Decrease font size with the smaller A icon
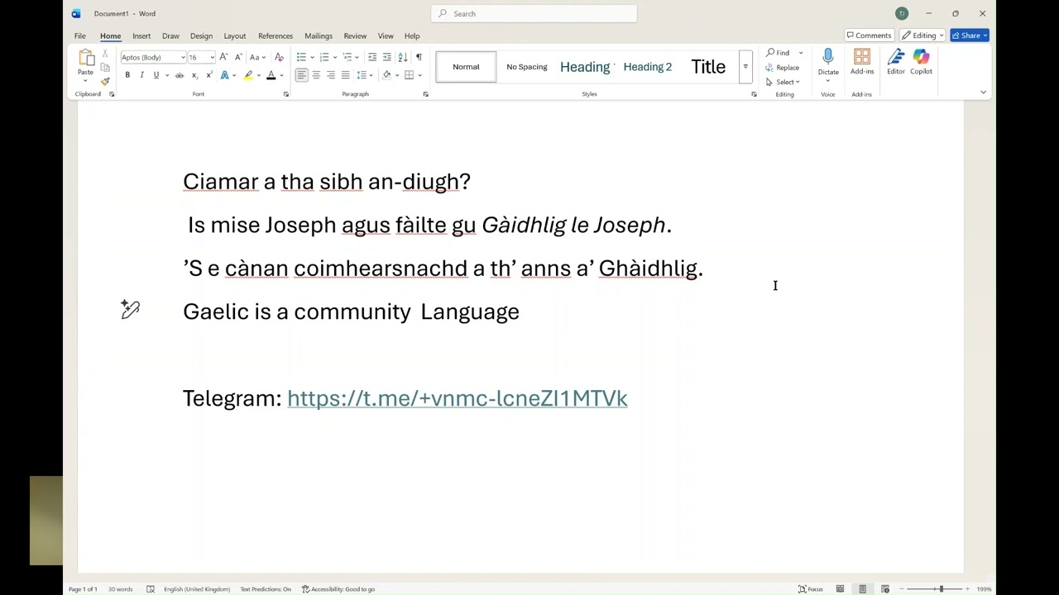Screen dimensions: 1059x595 [238, 57]
